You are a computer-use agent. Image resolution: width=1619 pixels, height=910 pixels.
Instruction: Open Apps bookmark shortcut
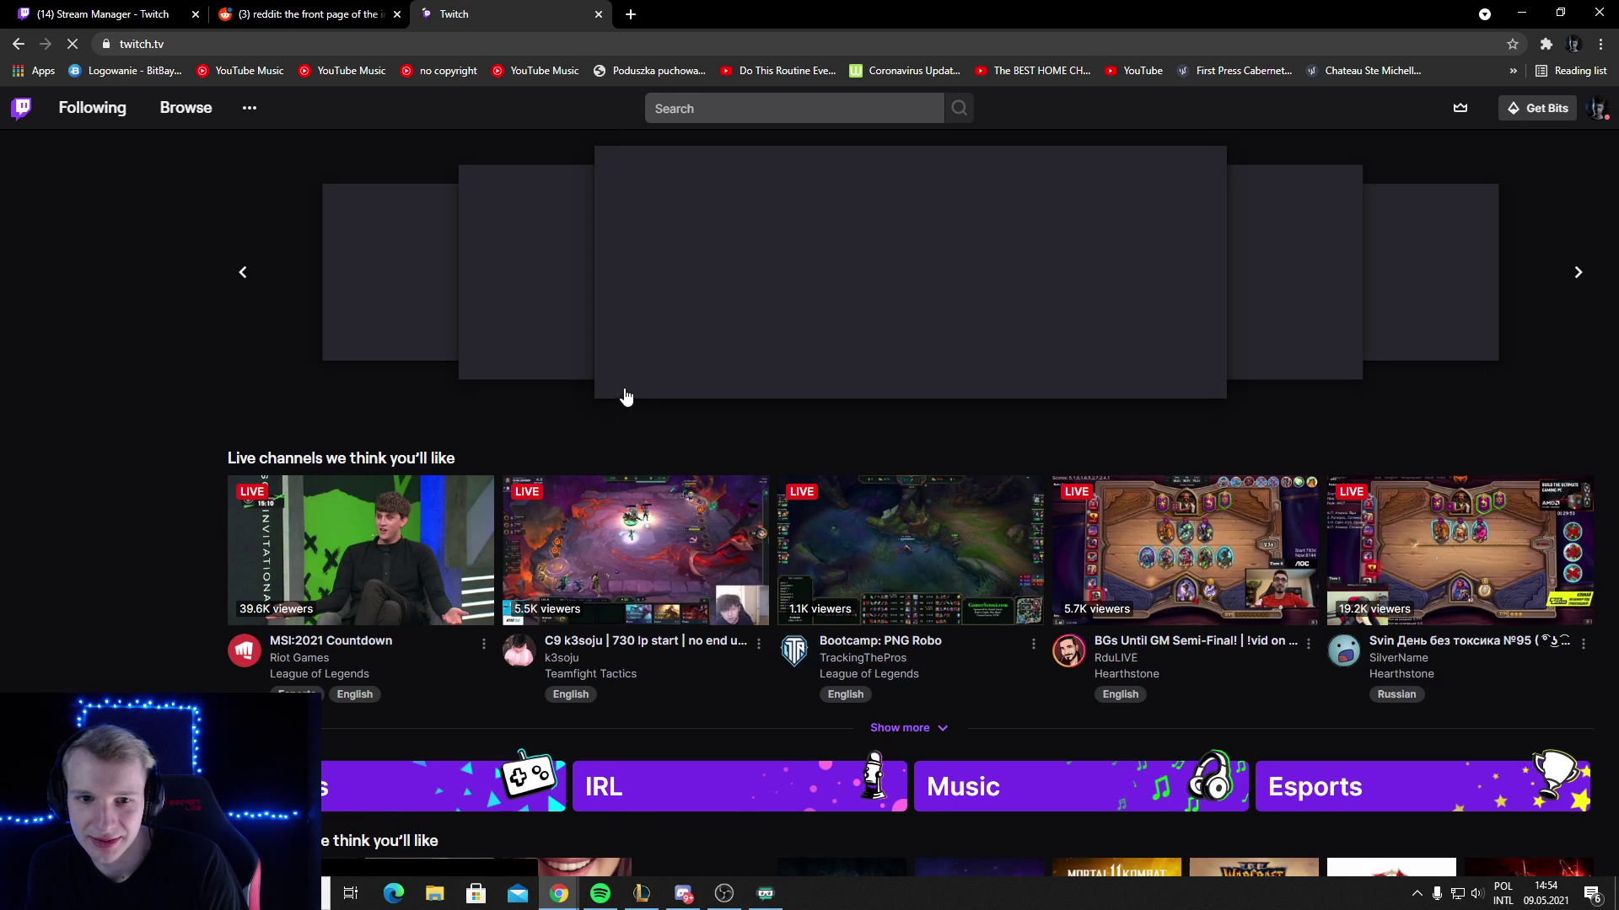pyautogui.click(x=34, y=71)
